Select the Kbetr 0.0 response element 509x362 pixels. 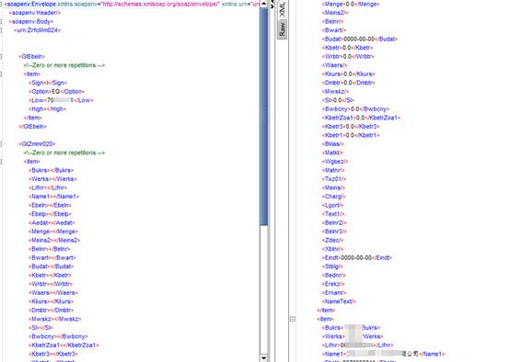[347, 48]
